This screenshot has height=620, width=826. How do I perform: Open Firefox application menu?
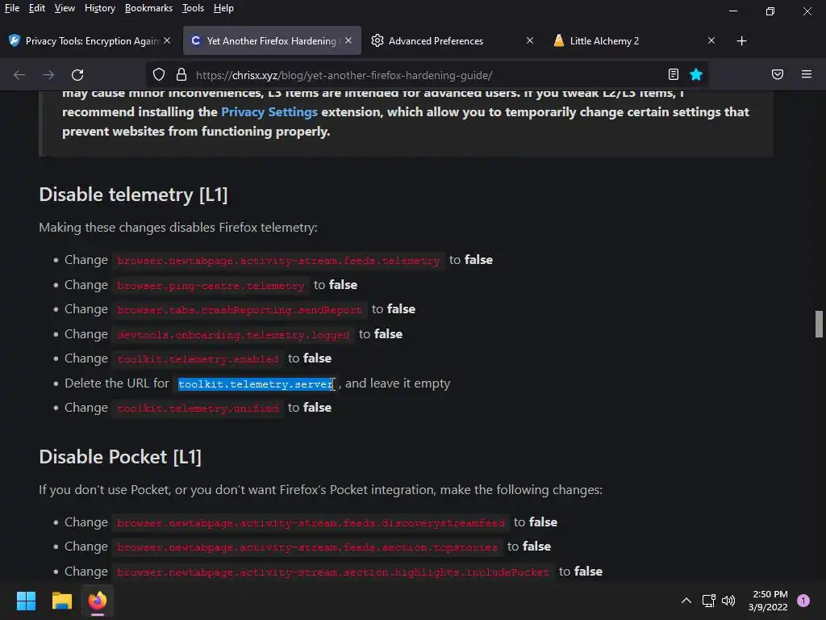[807, 74]
